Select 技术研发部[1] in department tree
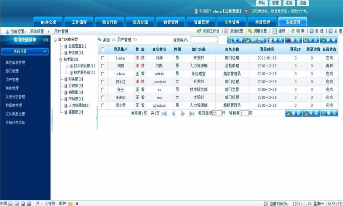The height and width of the screenshot is (206, 343). tap(84, 66)
